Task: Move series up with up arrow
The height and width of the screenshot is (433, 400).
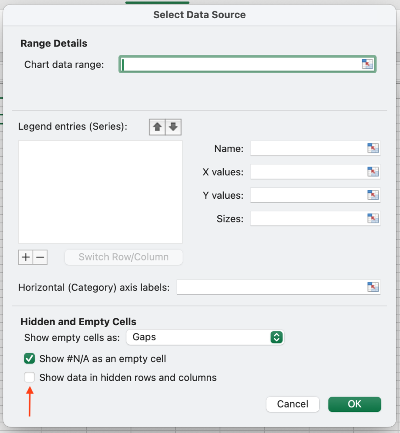Action: tap(157, 127)
